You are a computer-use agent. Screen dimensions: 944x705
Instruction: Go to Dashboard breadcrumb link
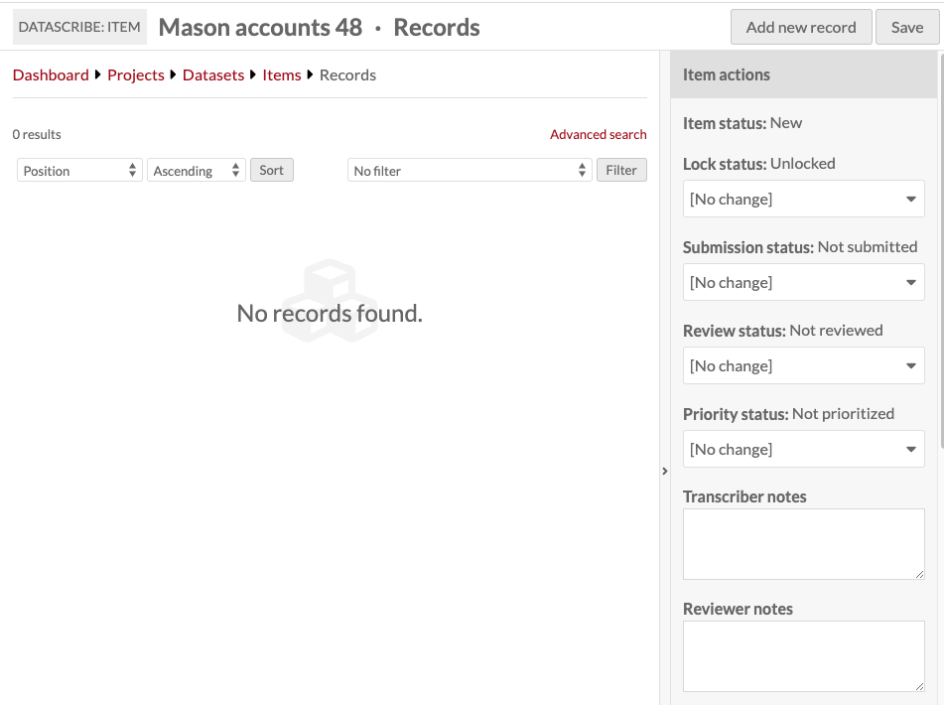point(51,74)
